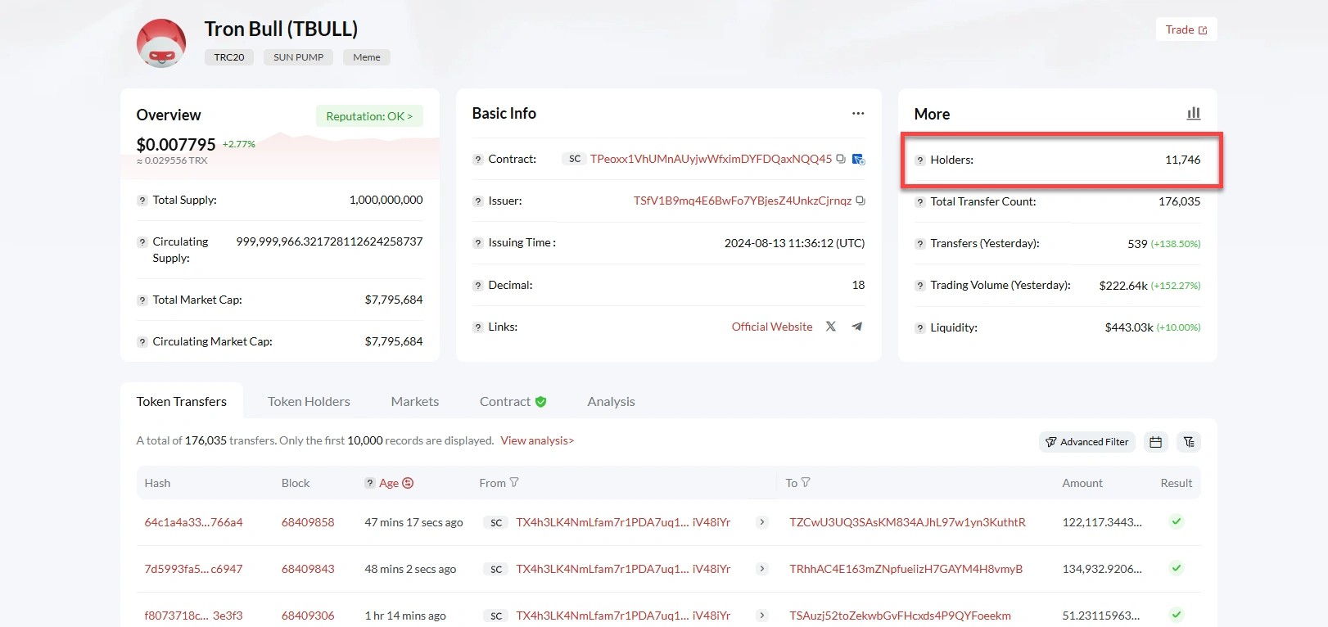Open transaction hash 64c1a4a33...766a4
The image size is (1328, 627).
pos(193,522)
